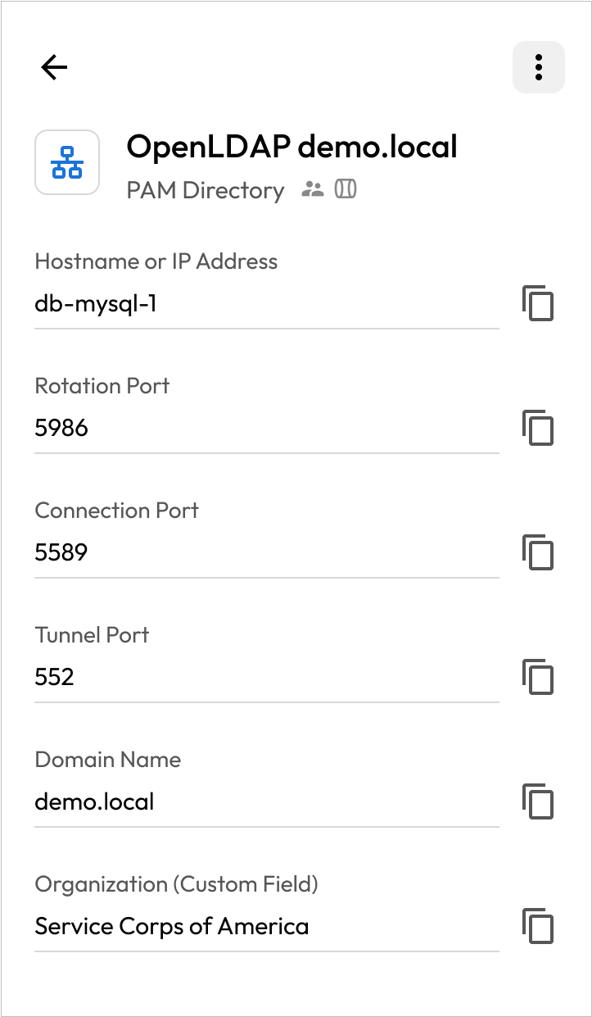The width and height of the screenshot is (592, 1017).
Task: Open the three-dot more options menu
Action: pos(538,67)
